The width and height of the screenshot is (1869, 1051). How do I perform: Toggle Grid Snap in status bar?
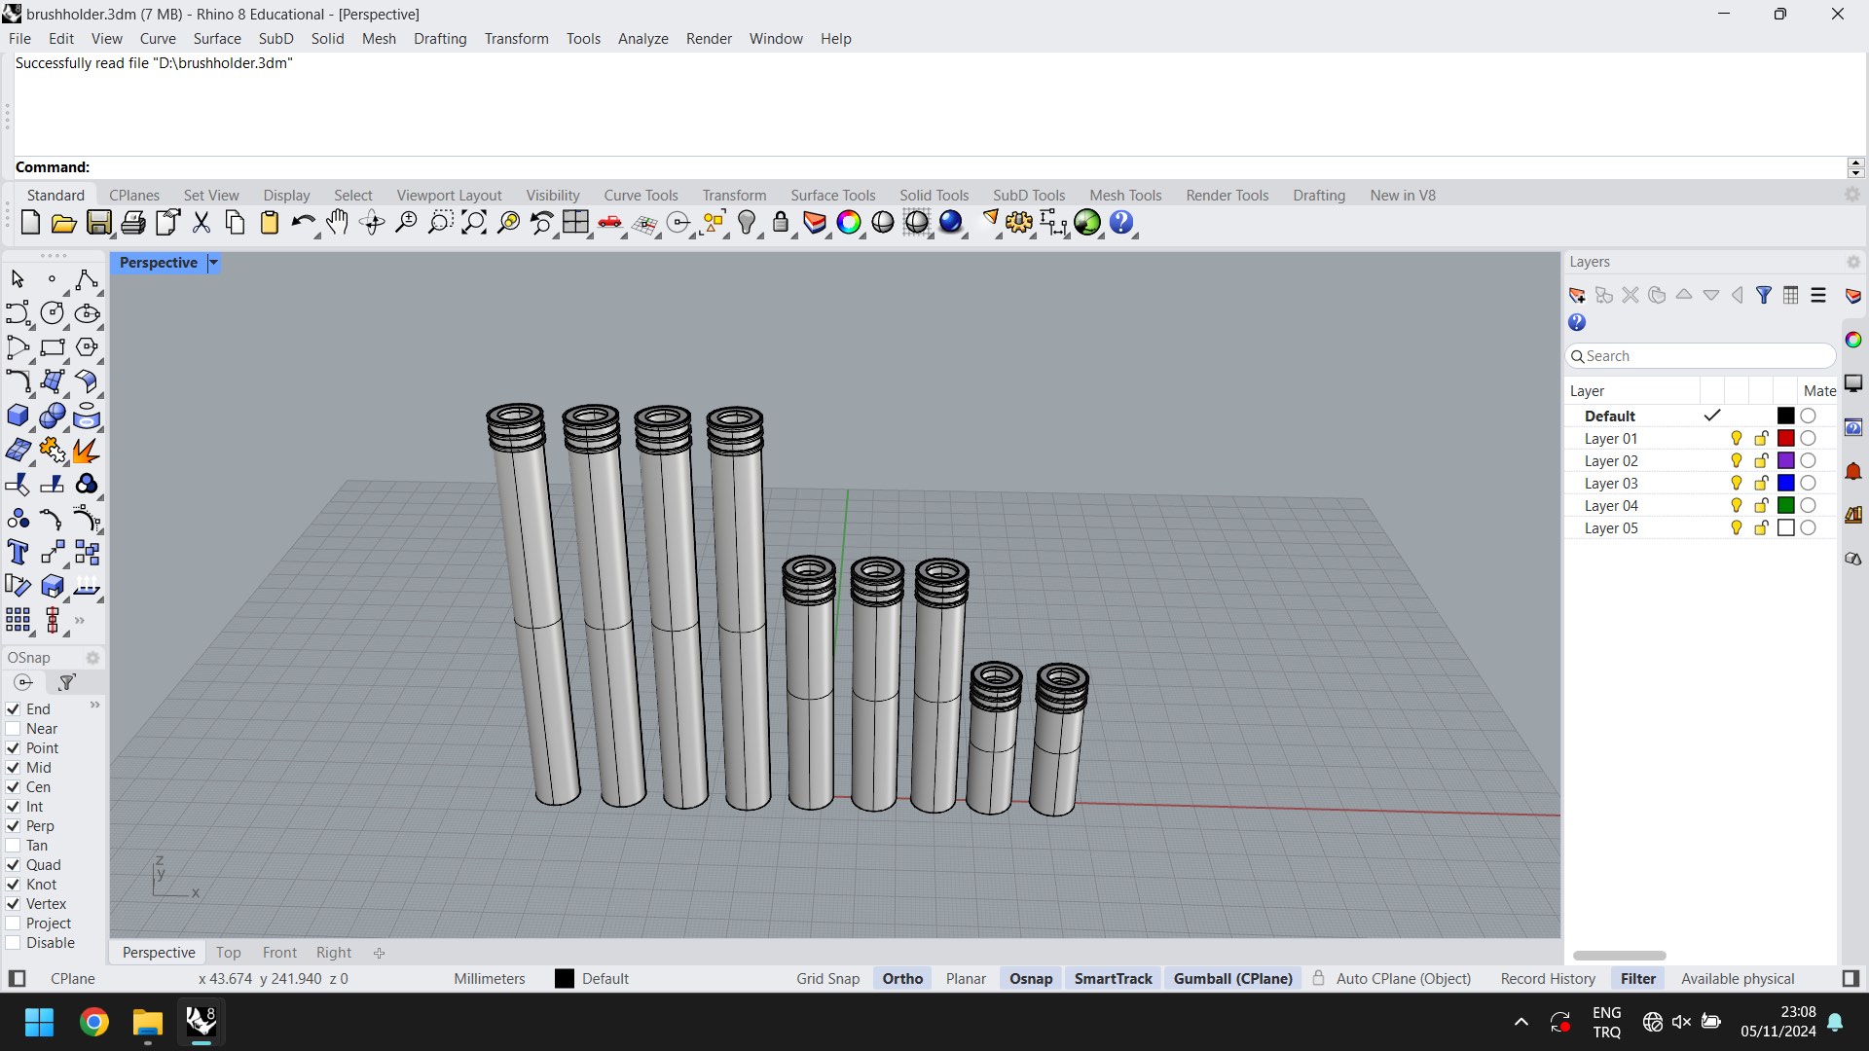click(x=828, y=979)
